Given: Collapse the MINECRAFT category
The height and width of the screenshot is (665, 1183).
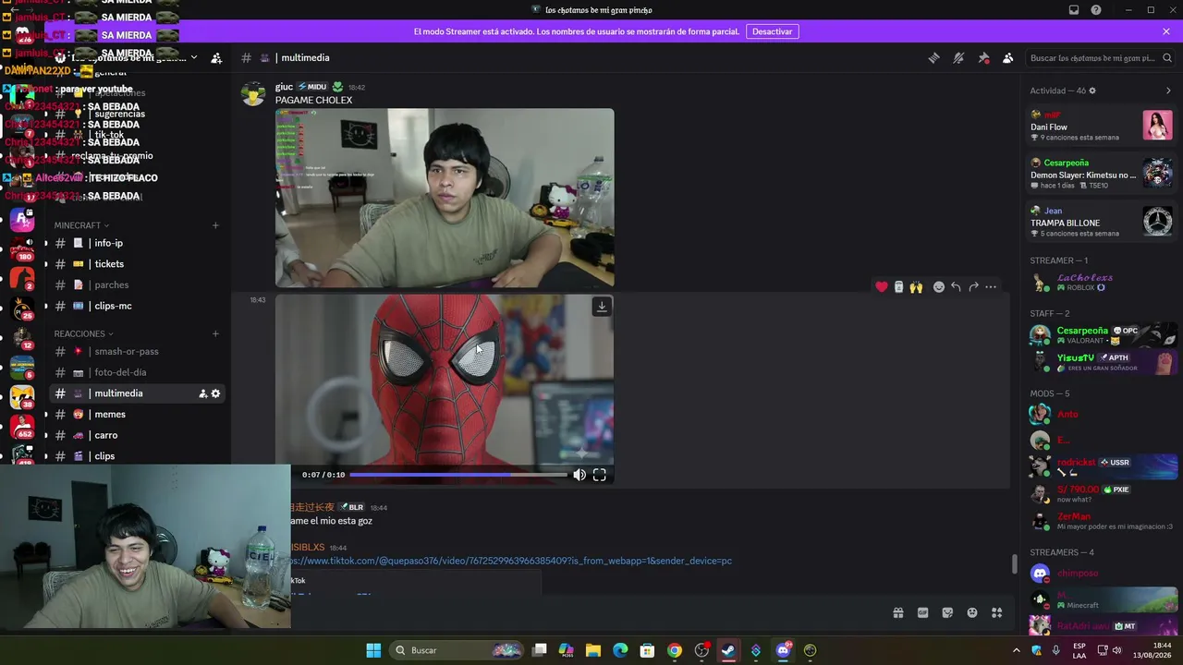Looking at the screenshot, I should [x=81, y=225].
